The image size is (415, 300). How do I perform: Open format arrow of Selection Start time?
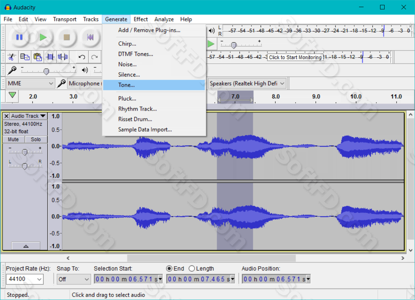click(160, 279)
